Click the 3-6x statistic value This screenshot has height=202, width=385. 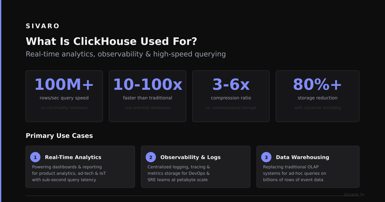[231, 85]
